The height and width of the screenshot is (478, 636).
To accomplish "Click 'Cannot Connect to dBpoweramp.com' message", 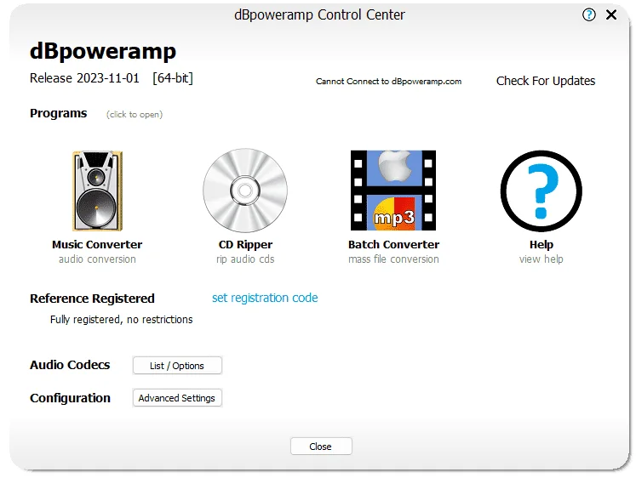I will (x=388, y=82).
